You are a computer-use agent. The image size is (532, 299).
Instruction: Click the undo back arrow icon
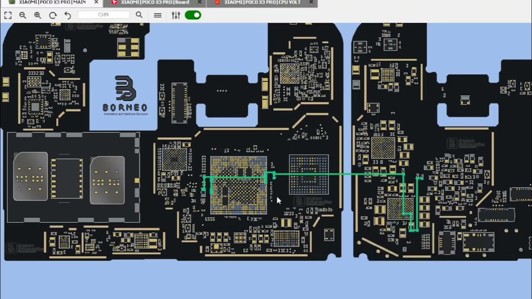(x=68, y=15)
